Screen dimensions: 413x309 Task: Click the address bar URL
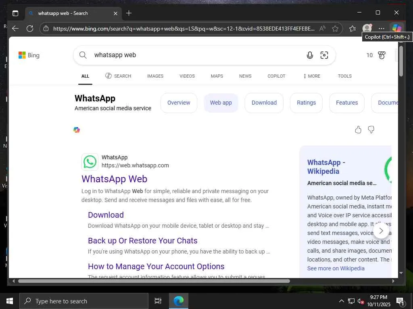tap(184, 29)
